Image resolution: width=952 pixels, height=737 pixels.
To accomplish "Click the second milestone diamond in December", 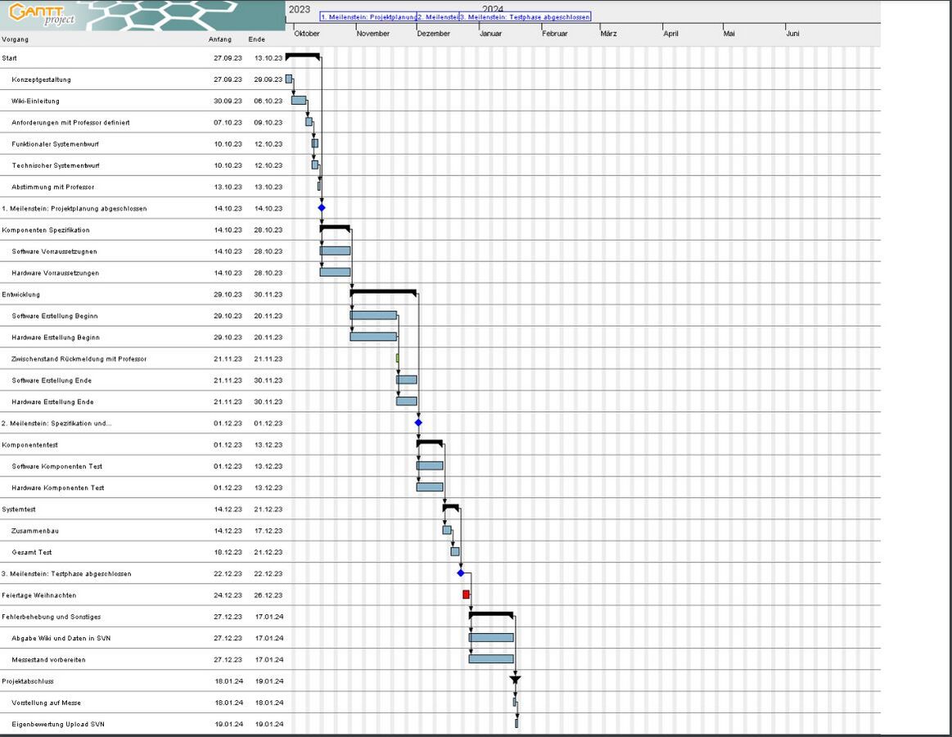I will pyautogui.click(x=418, y=423).
